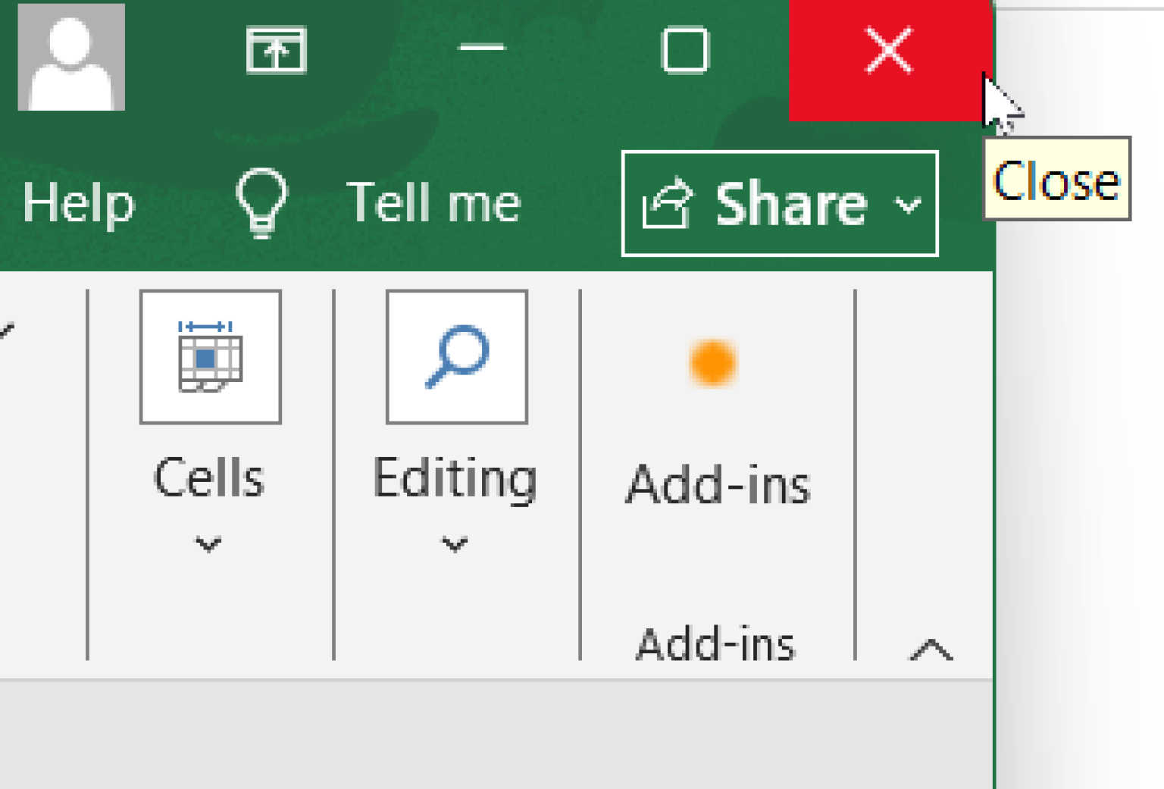Collapse the ribbon with the caret

(x=930, y=650)
